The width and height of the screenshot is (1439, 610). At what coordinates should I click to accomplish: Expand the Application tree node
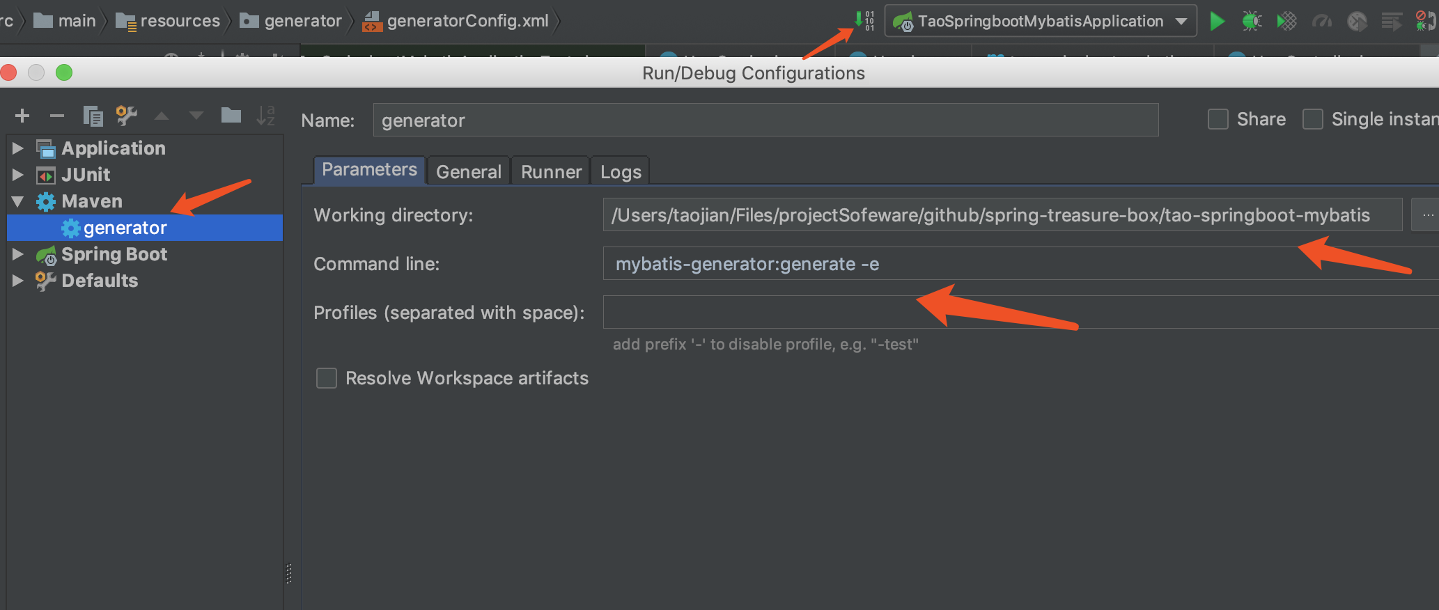pos(18,148)
